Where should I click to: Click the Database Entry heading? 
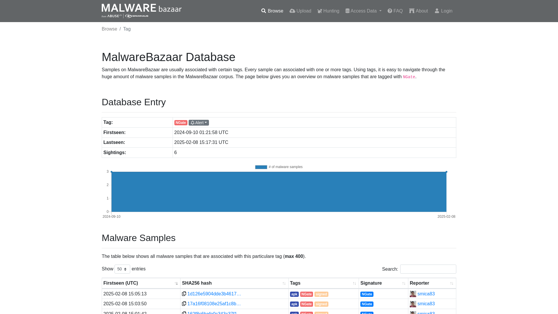[x=134, y=102]
